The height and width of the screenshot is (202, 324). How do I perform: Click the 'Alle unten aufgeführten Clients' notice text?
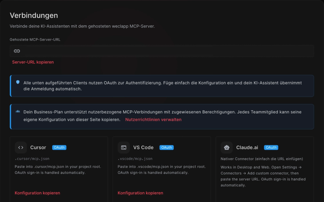pos(163,86)
